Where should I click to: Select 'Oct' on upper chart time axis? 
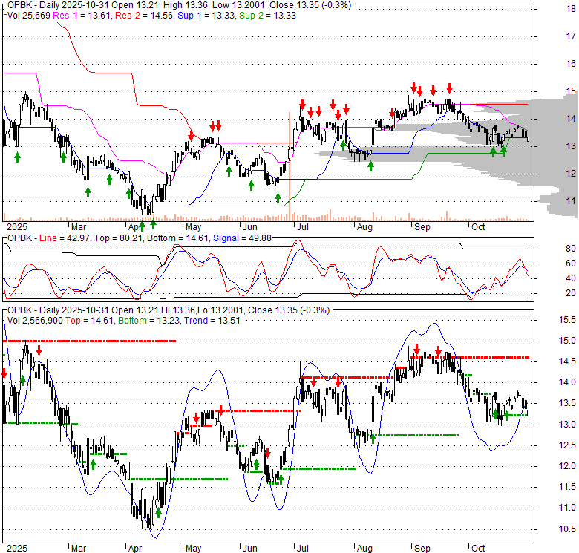tap(478, 227)
